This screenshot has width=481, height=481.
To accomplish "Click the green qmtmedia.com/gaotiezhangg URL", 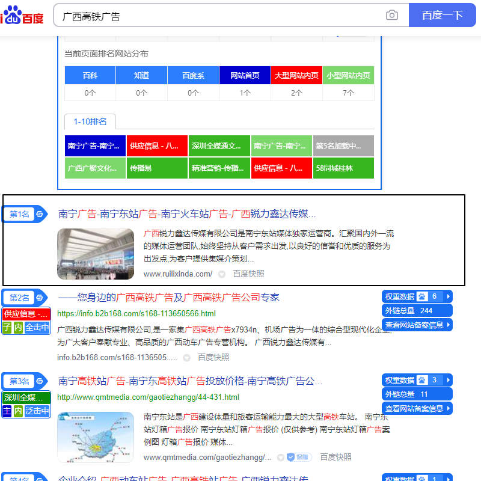I will click(x=148, y=397).
